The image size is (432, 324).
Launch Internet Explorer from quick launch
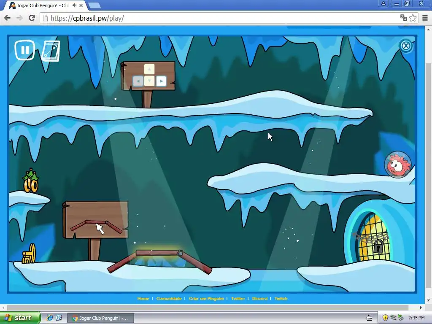[x=50, y=318]
